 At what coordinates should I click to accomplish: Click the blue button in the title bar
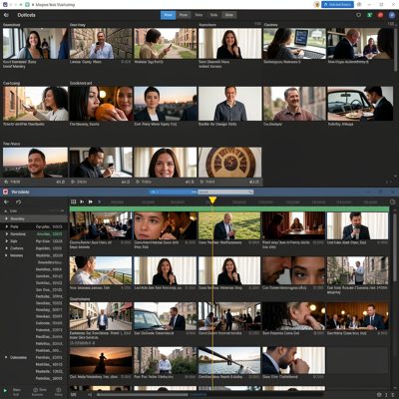coord(337,5)
